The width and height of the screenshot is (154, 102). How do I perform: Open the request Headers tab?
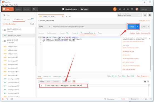pyautogui.click(x=64, y=33)
